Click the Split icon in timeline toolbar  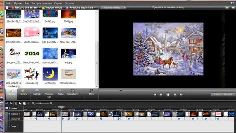(x=28, y=103)
